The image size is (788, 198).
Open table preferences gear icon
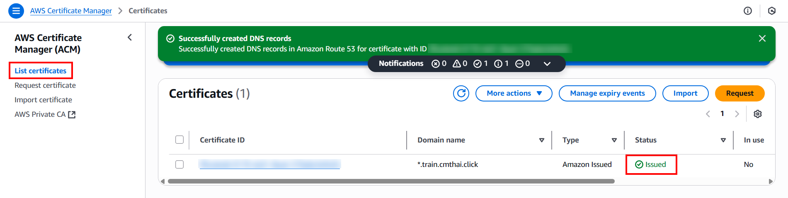pos(758,114)
